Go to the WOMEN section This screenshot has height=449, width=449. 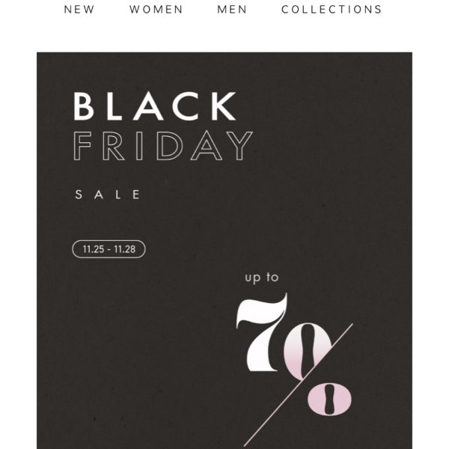coord(156,10)
